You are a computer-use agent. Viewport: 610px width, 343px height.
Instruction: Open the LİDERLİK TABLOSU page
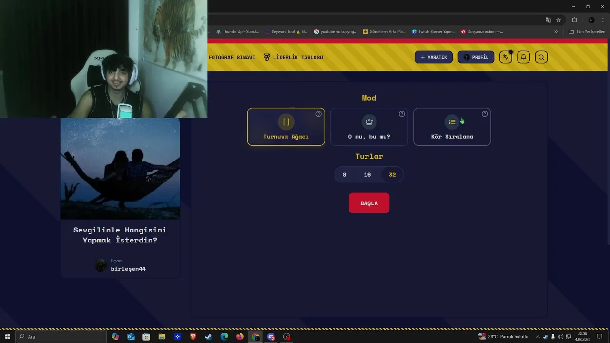293,57
